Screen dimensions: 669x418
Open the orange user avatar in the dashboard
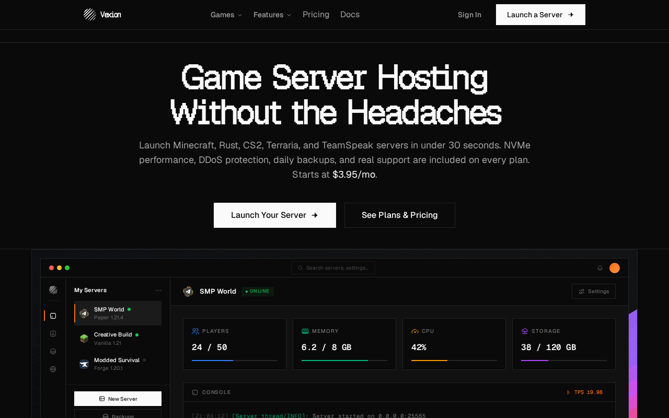pos(615,268)
